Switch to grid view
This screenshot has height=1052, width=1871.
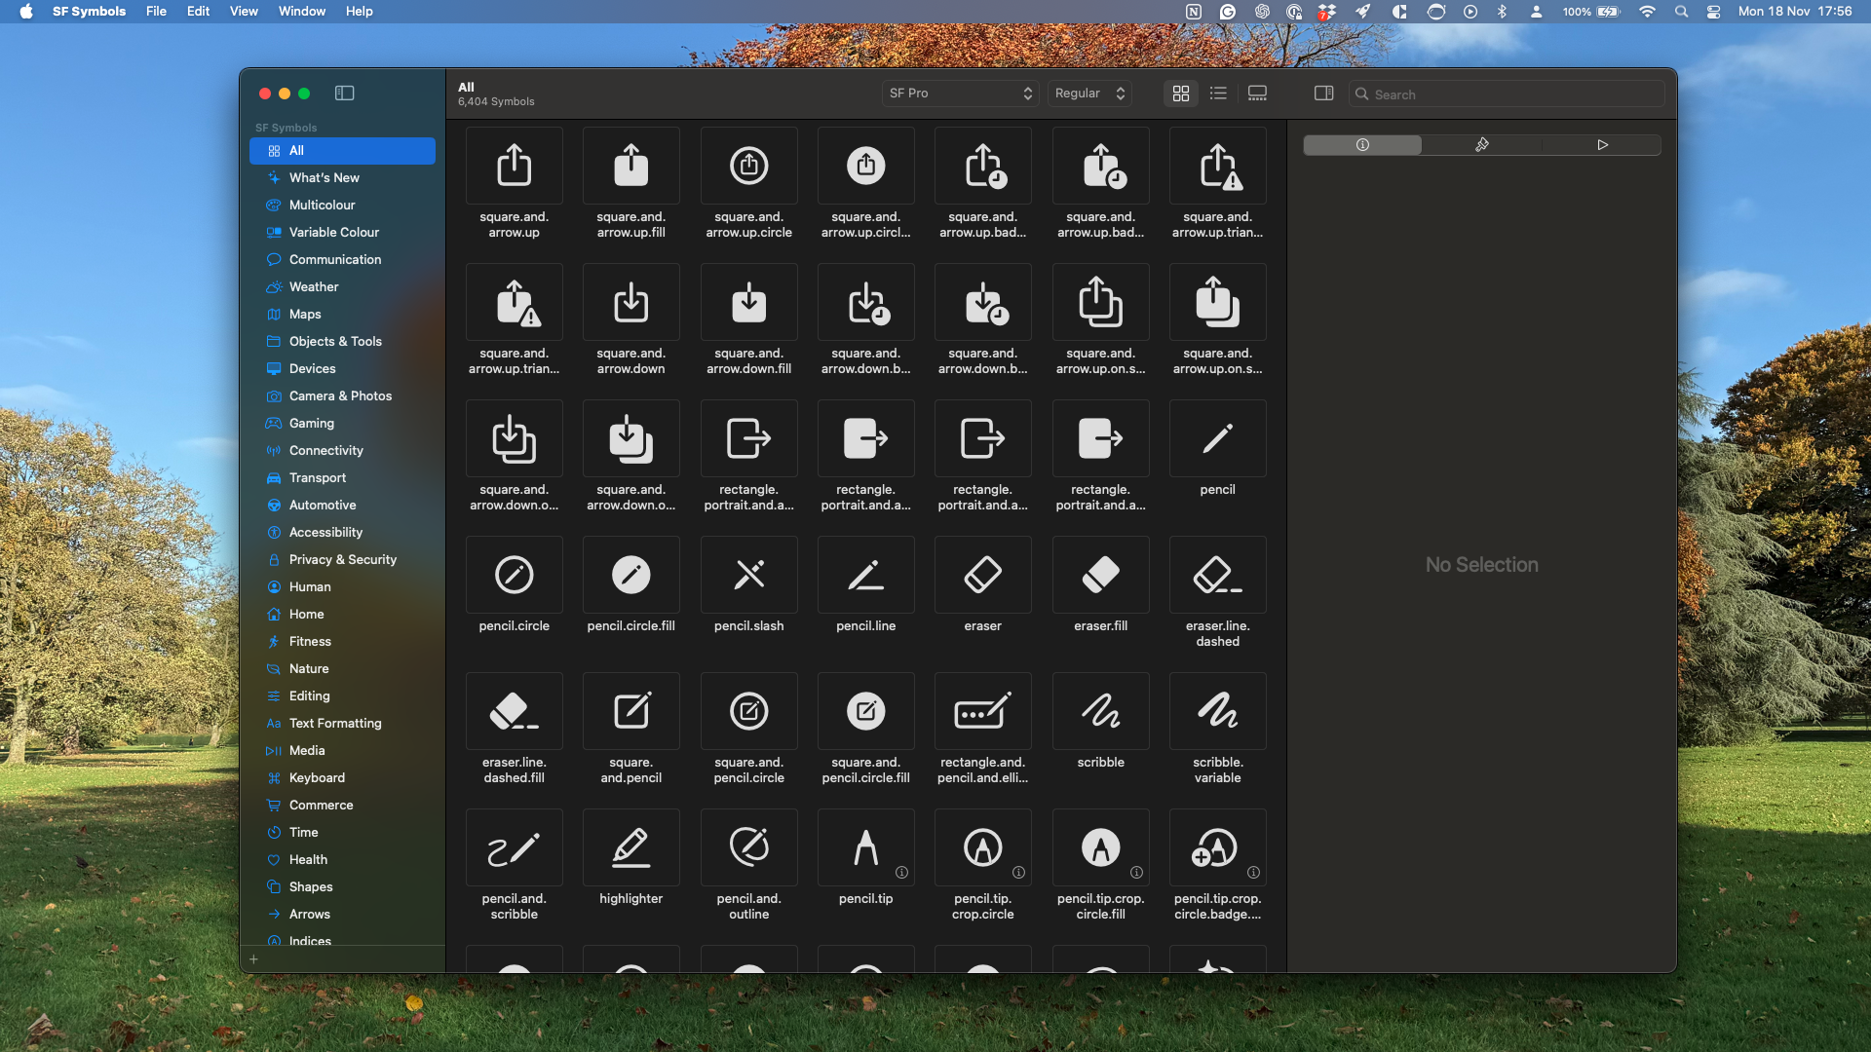click(x=1181, y=94)
